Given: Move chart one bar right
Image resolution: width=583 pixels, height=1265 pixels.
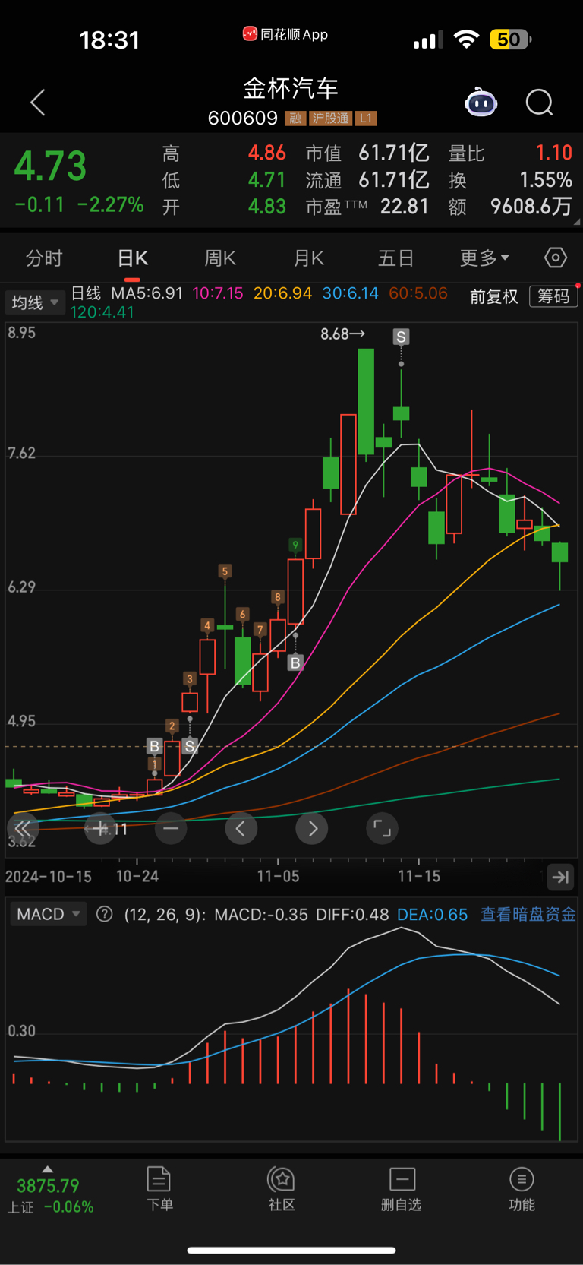Looking at the screenshot, I should pos(312,828).
